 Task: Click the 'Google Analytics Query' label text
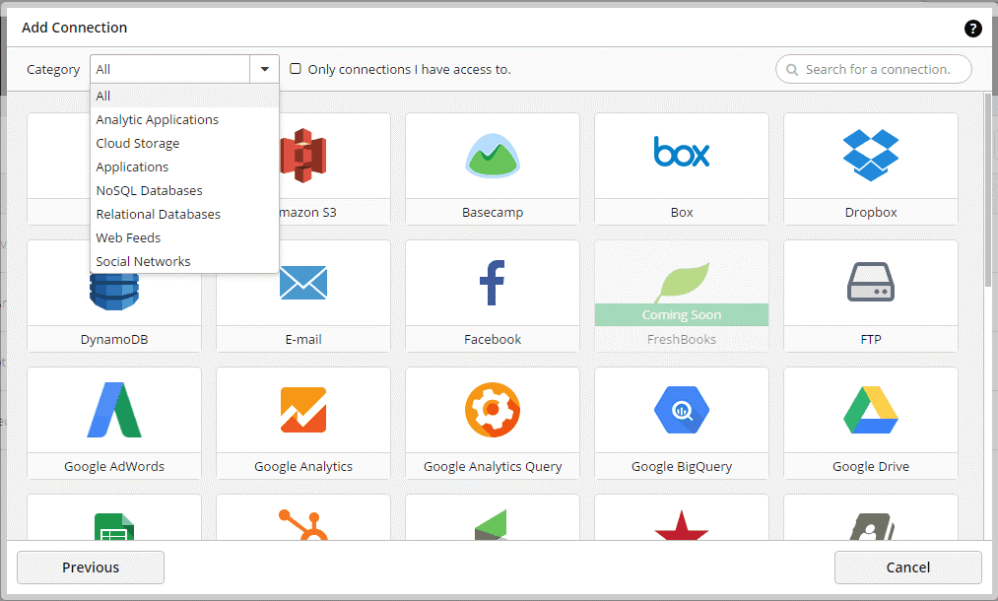[493, 467]
